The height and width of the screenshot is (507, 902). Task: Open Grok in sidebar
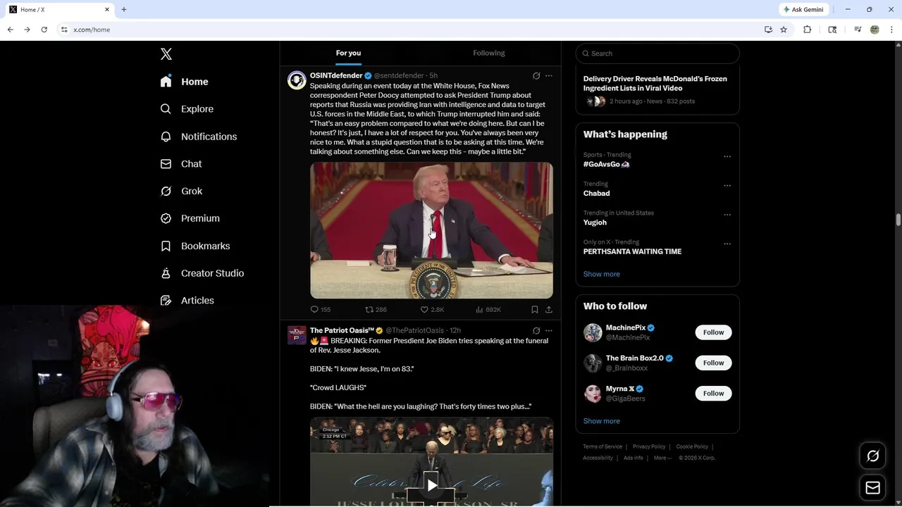click(x=182, y=191)
